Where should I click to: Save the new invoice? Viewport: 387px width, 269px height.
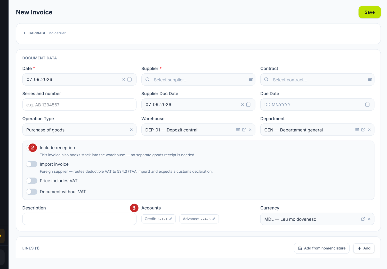point(369,12)
